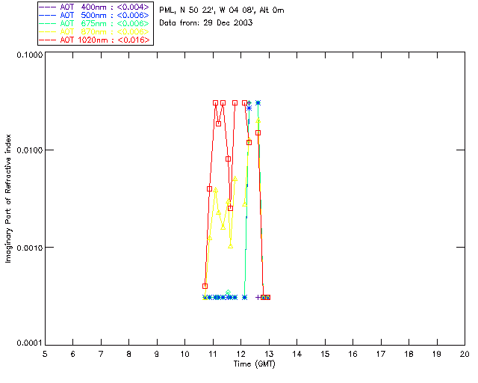This screenshot has width=478, height=383.
Task: Click the x-axis tick label 11
Action: coord(213,354)
